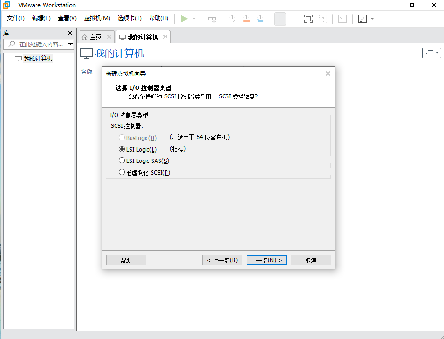Screen dimensions: 444x339
Task: Click the 选择 I/O 控制器类型 heading
Action: point(143,88)
